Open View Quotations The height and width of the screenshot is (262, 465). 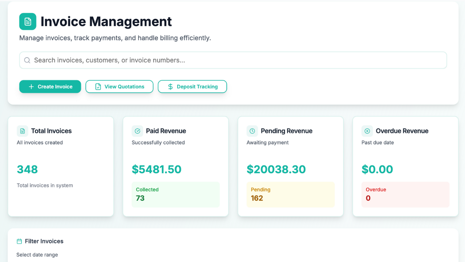click(119, 87)
